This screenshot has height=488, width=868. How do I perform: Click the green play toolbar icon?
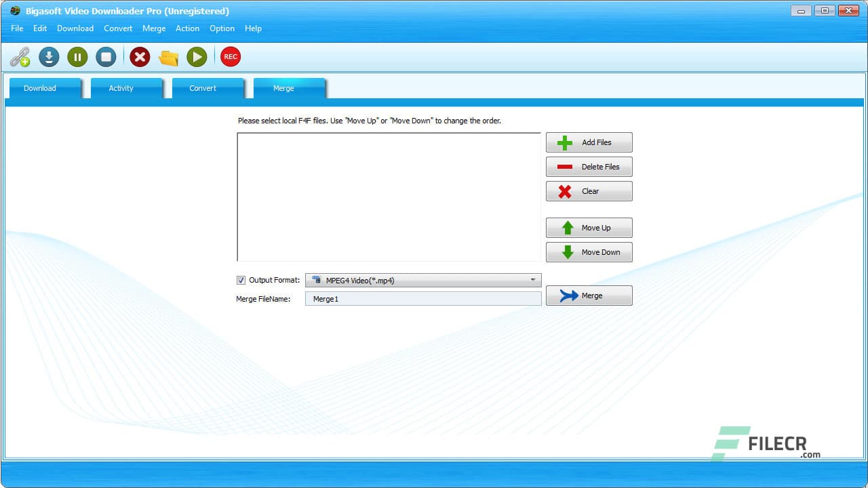[197, 57]
